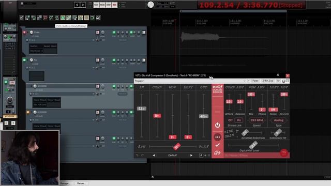This screenshot has height=186, width=331.
Task: Click the FX button on fourth track
Action: click(x=98, y=112)
